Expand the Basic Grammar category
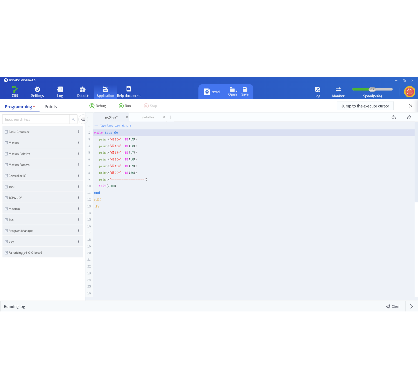Image resolution: width=418 pixels, height=389 pixels. point(6,132)
